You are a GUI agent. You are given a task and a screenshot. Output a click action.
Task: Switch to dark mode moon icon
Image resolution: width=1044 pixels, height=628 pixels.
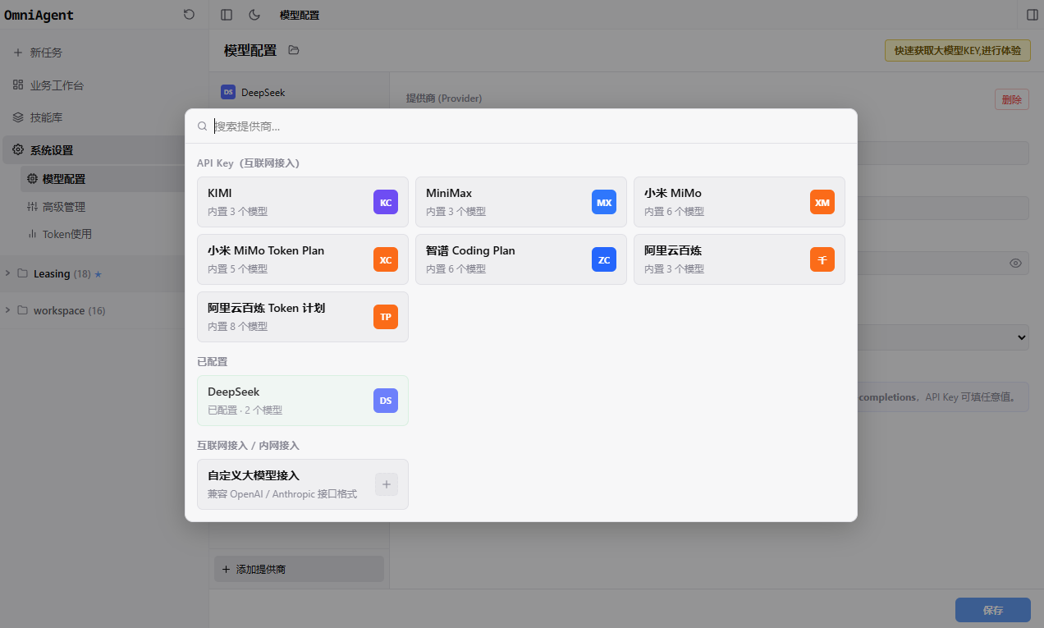(254, 15)
